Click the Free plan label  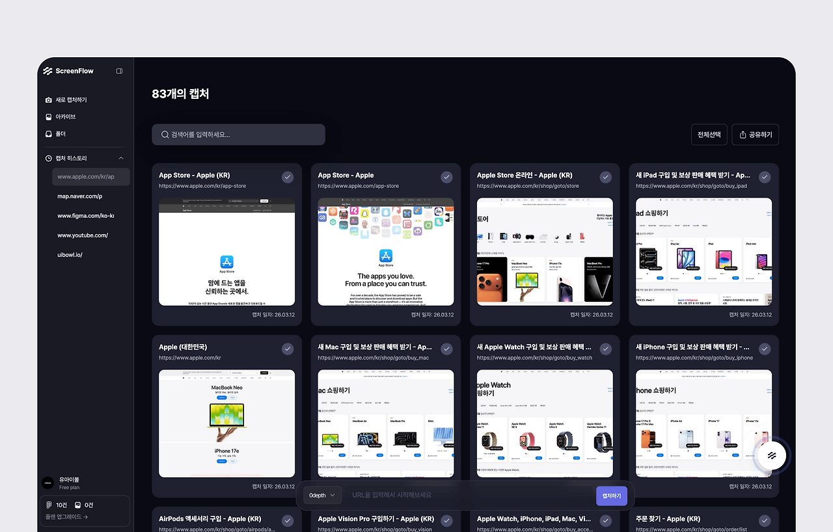pyautogui.click(x=69, y=488)
